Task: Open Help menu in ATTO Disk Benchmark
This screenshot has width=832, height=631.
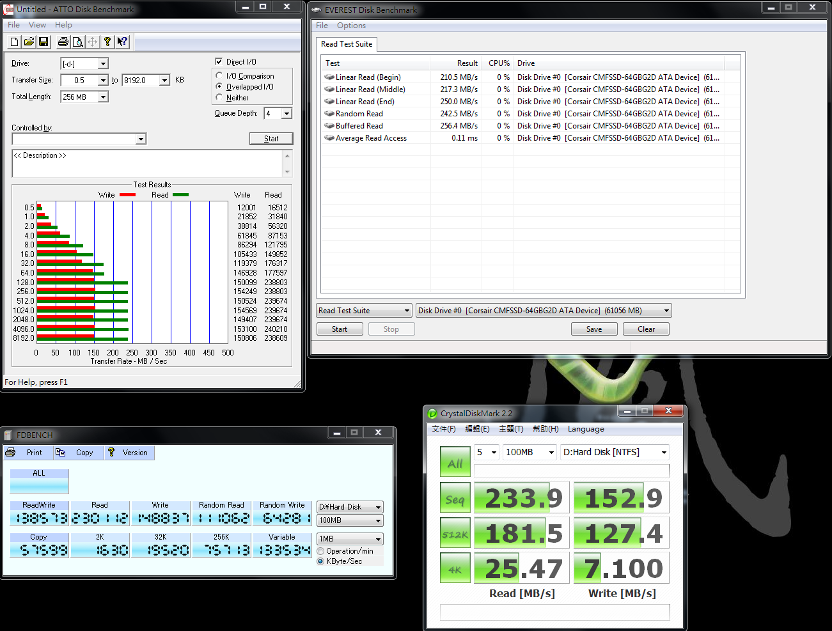Action: click(x=63, y=25)
